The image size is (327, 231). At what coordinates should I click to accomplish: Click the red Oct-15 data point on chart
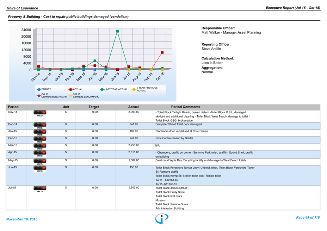pos(162,52)
